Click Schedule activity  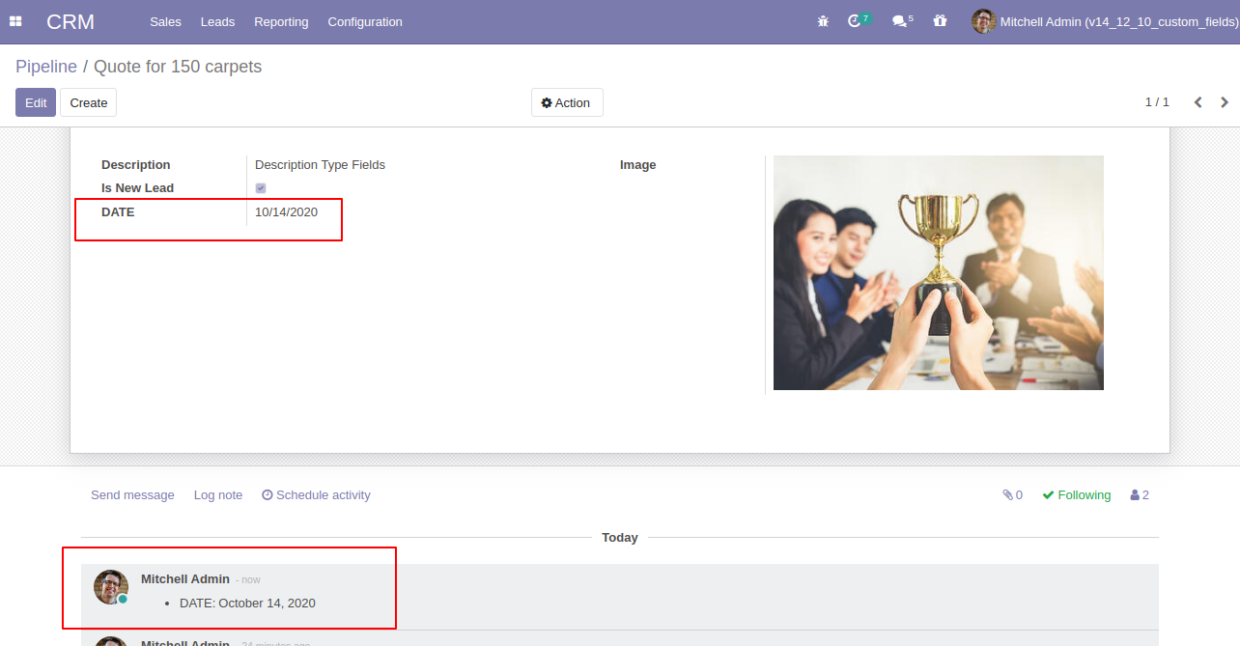(316, 495)
